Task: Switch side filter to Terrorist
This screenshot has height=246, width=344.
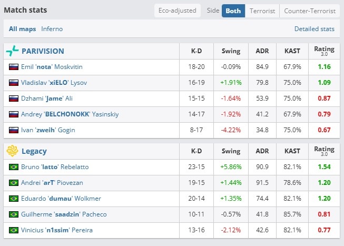Action: (262, 11)
